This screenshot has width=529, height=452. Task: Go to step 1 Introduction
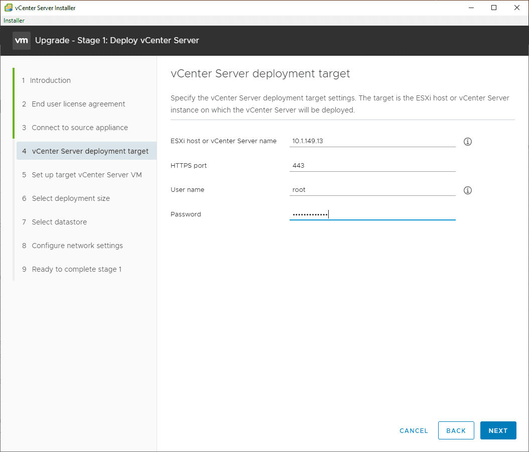click(x=50, y=80)
